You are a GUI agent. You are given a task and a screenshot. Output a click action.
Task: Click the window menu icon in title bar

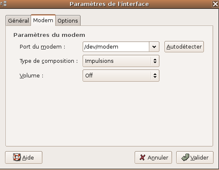(4, 4)
